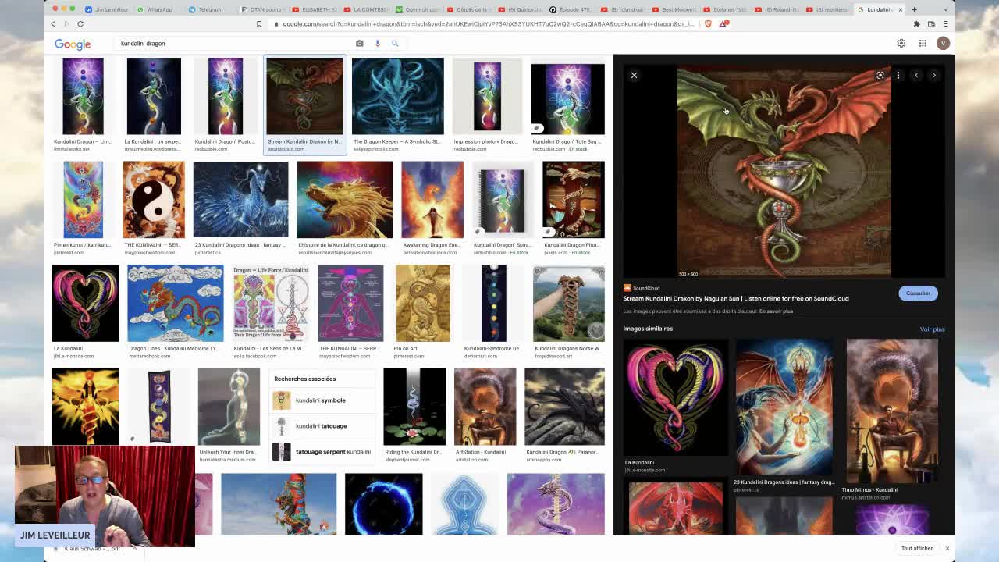Close the image preview panel
999x562 pixels.
(x=634, y=75)
